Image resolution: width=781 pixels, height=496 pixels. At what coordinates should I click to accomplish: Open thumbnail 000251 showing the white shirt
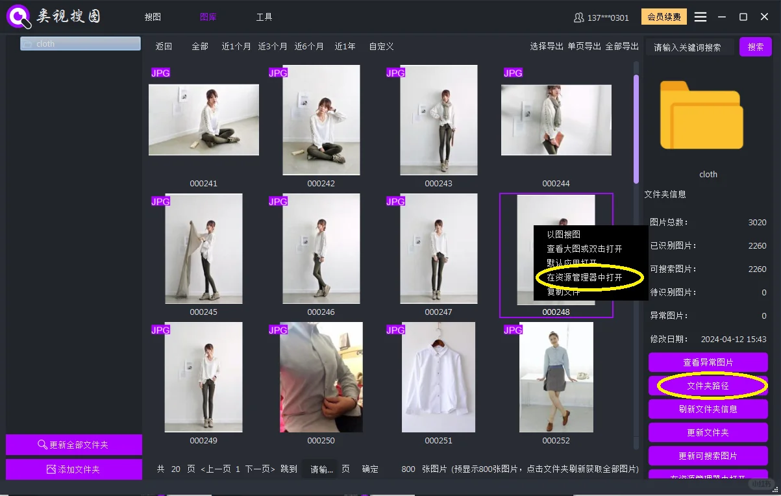(x=438, y=377)
